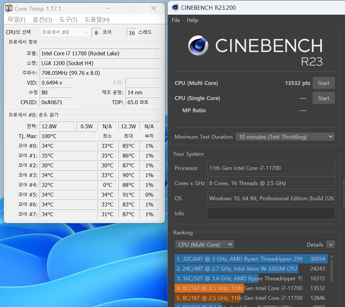Open the 도구(T) menu in Core Temp
This screenshot has height=307, width=345.
coord(68,20)
